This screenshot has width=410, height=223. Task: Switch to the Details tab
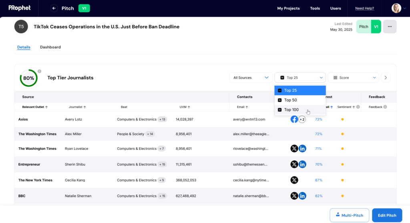(24, 47)
